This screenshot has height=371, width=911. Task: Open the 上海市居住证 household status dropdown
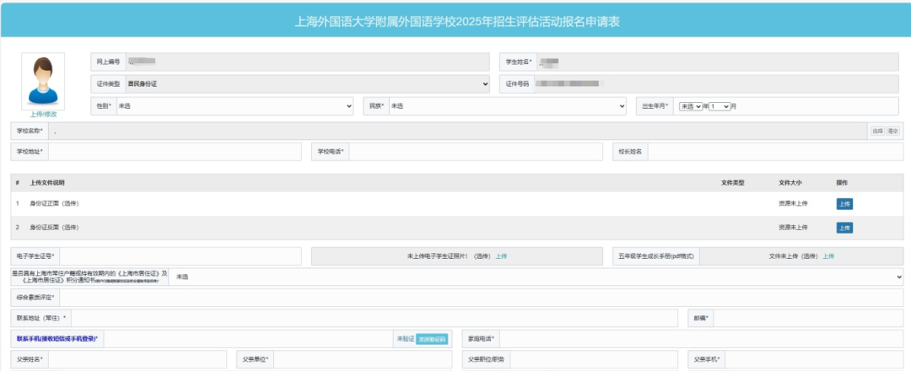click(536, 277)
